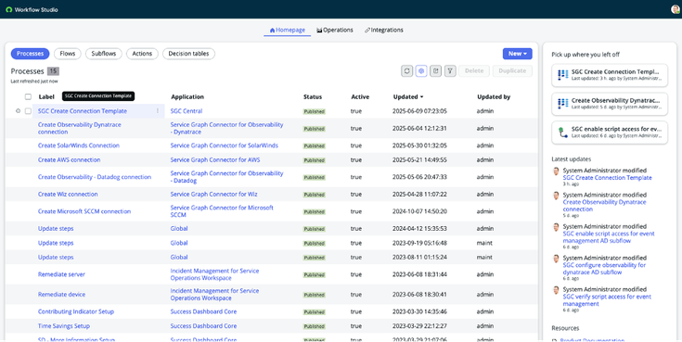
Task: Click the refresh list icon
Action: (406, 70)
